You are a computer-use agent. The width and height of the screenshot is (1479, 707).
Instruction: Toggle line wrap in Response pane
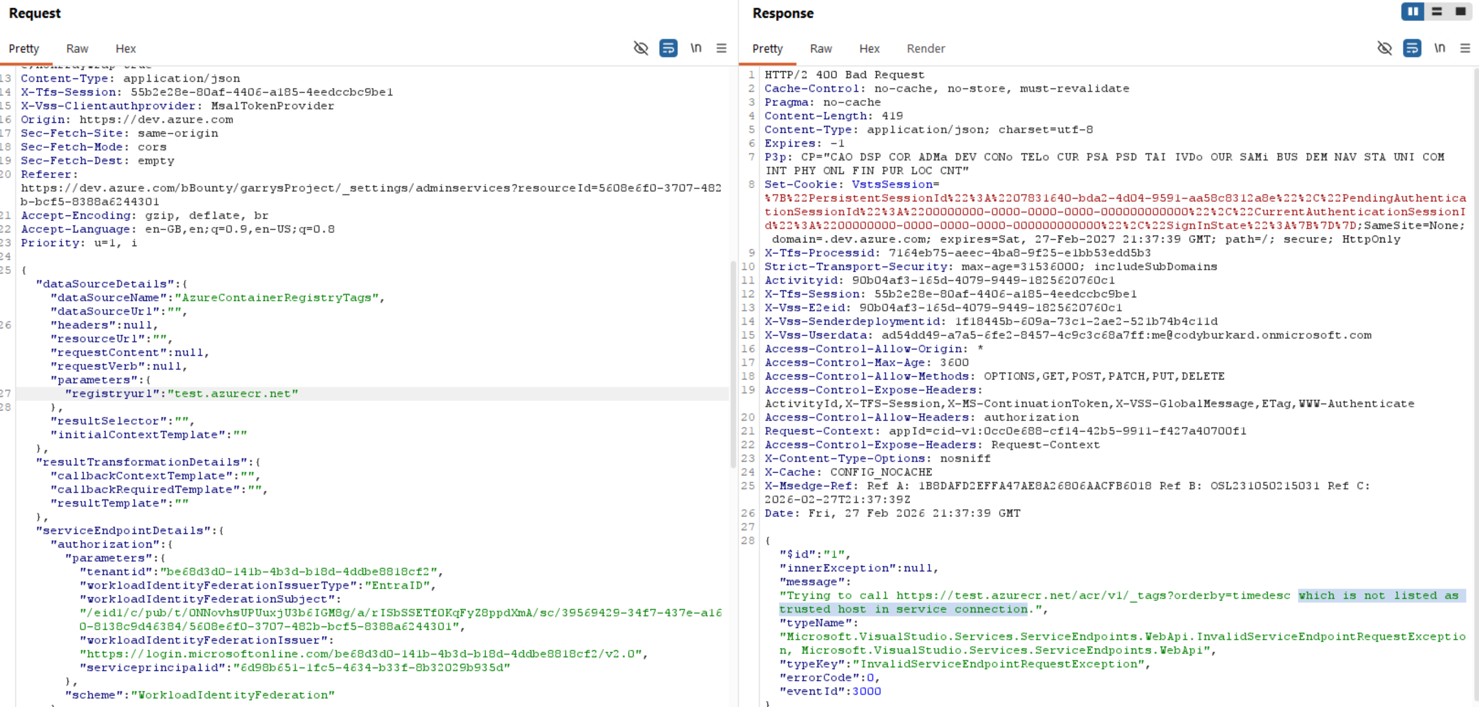(x=1412, y=48)
